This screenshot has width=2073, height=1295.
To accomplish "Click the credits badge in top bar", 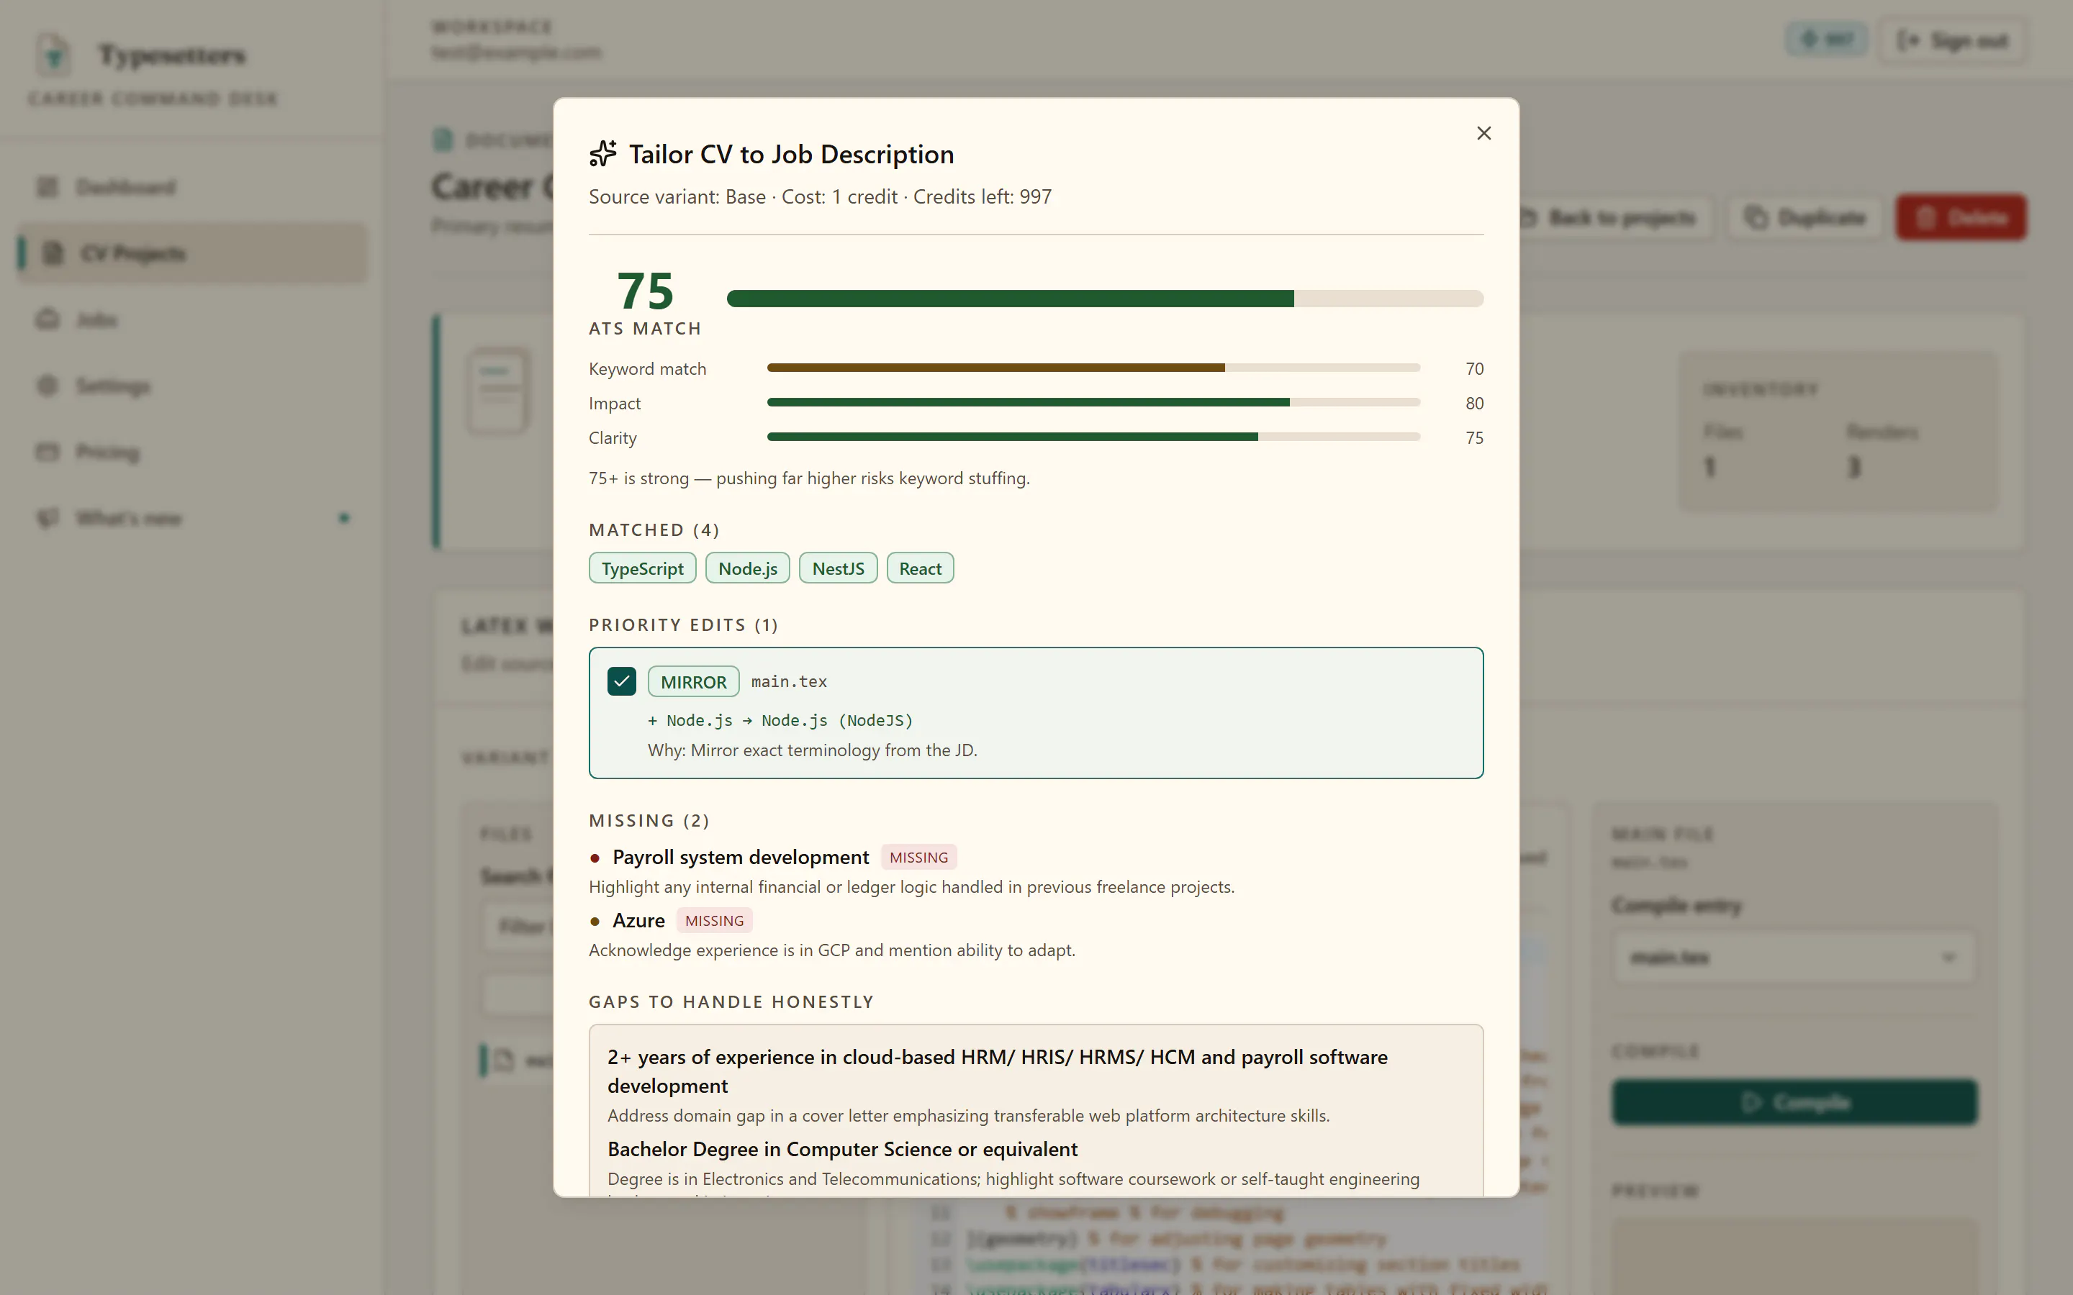I will 1827,40.
